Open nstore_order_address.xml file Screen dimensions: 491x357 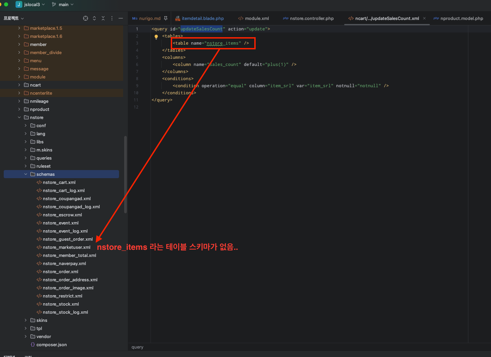pos(67,280)
